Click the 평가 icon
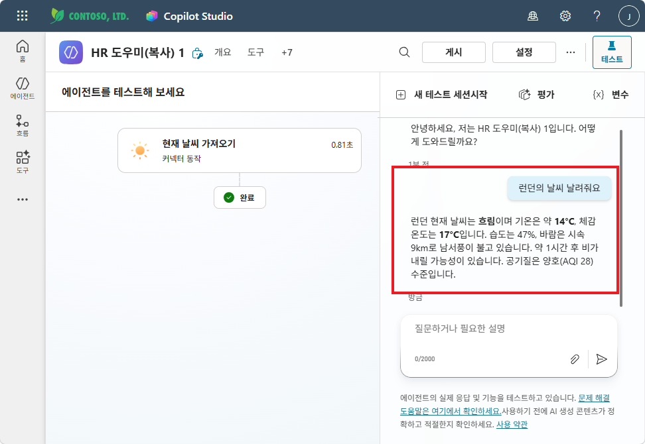The image size is (645, 444). point(524,95)
